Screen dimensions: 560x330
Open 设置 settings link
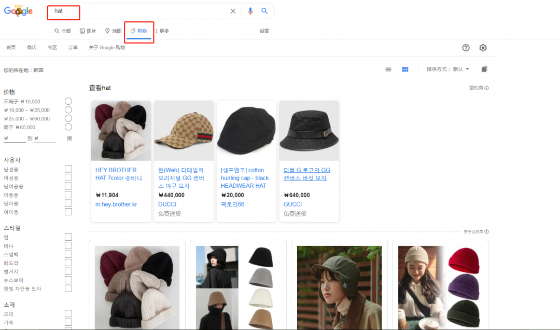tap(264, 31)
